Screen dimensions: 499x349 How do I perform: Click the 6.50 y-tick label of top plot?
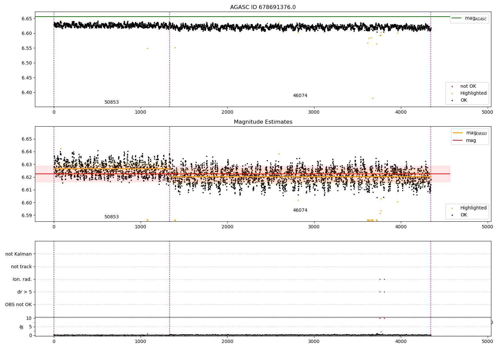[26, 63]
